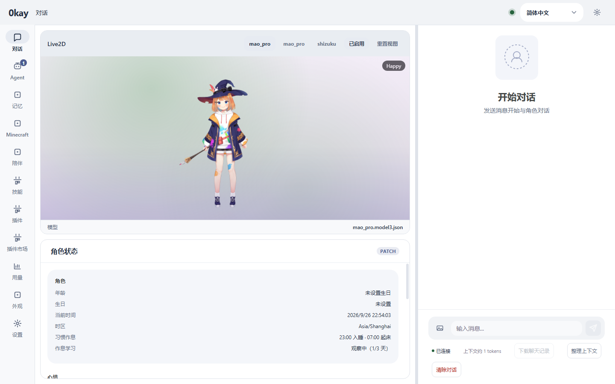Click the Okay logo in header
Screen dimensions: 615x384
pyautogui.click(x=18, y=13)
